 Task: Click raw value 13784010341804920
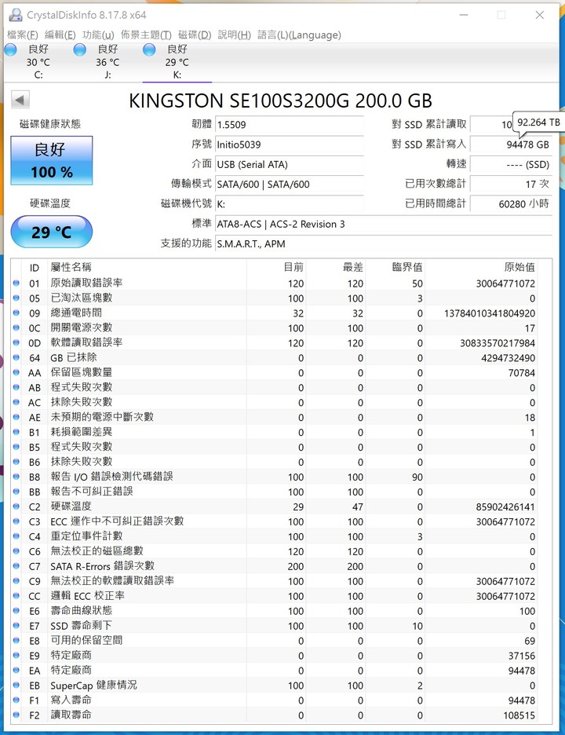(x=490, y=313)
